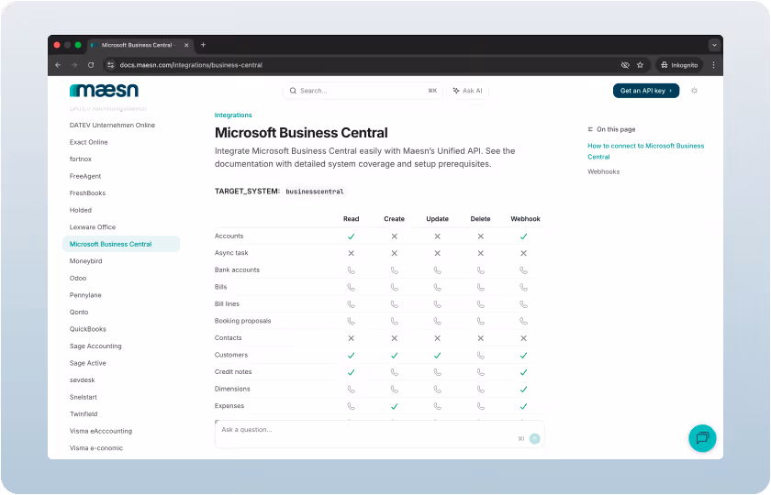Open the browser three-dot menu
This screenshot has width=771, height=495.
click(713, 65)
